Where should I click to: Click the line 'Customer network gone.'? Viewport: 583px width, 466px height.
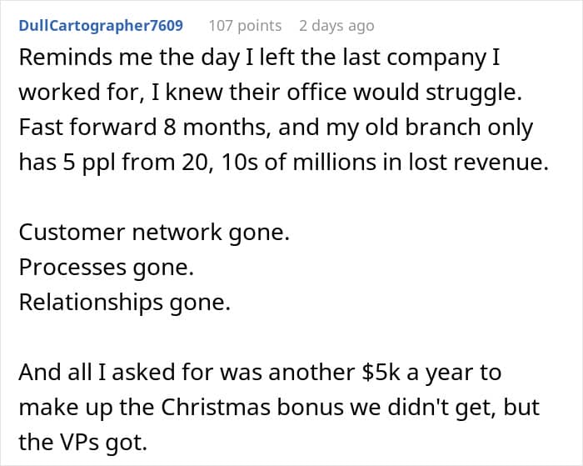(x=154, y=232)
